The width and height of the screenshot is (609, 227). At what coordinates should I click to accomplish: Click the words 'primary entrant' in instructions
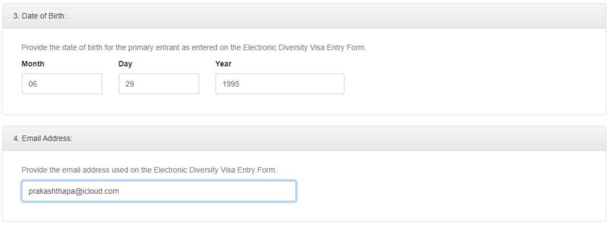[164, 48]
